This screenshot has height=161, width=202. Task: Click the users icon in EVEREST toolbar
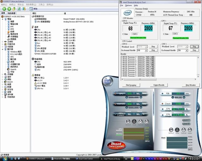coord(24,9)
